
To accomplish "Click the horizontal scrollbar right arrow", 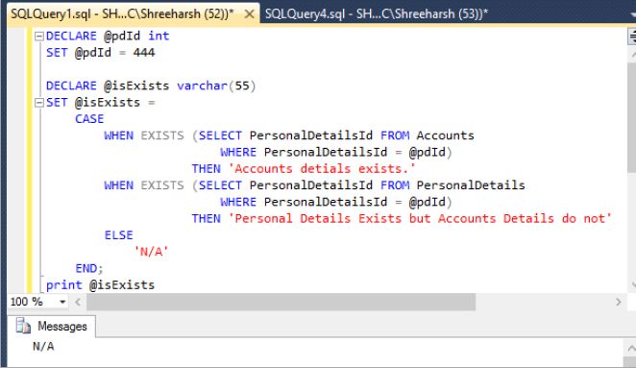I will 618,302.
